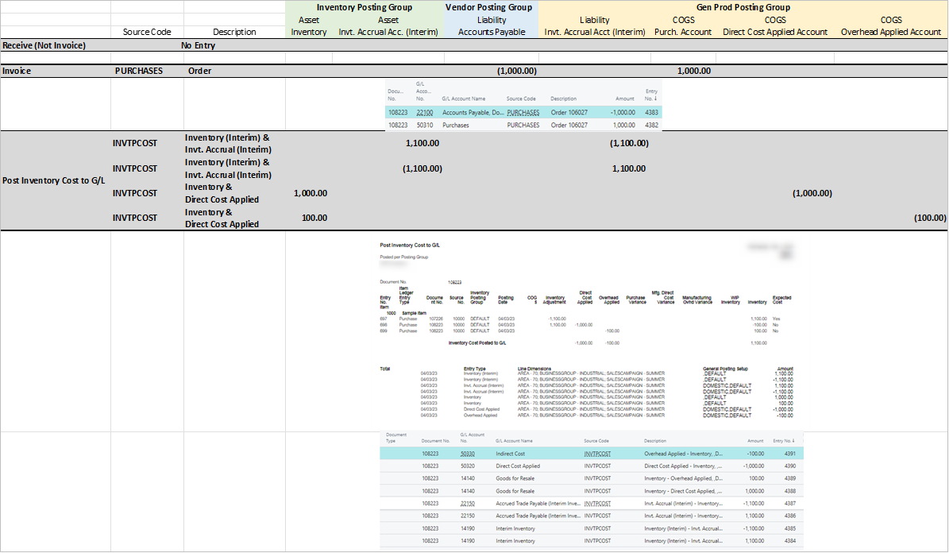
Task: Click INVTPCOST source code link in entry 4391 row
Action: tap(597, 454)
